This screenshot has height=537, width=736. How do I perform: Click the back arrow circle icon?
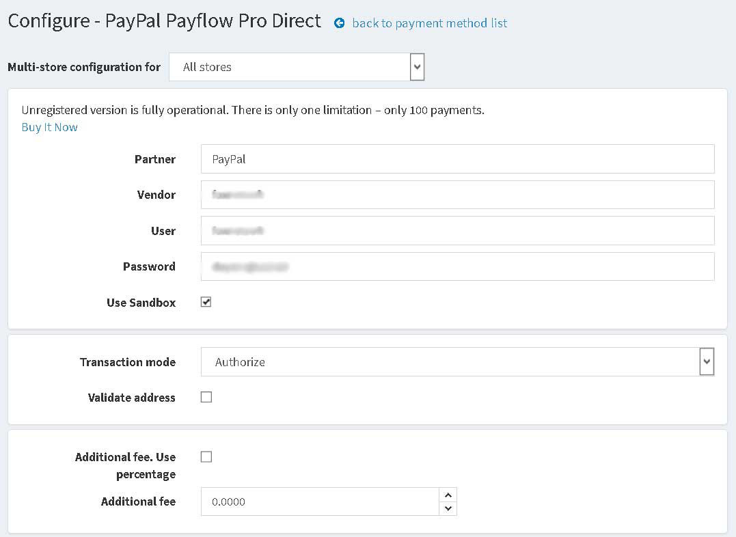coord(339,23)
